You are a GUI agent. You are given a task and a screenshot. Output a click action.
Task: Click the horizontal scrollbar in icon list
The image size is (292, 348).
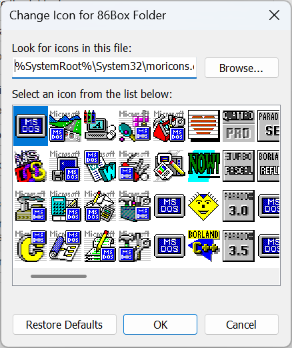[59, 276]
